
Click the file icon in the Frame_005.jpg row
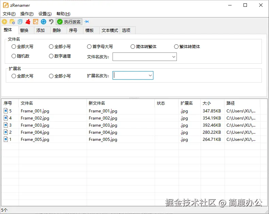pyautogui.click(x=6, y=140)
